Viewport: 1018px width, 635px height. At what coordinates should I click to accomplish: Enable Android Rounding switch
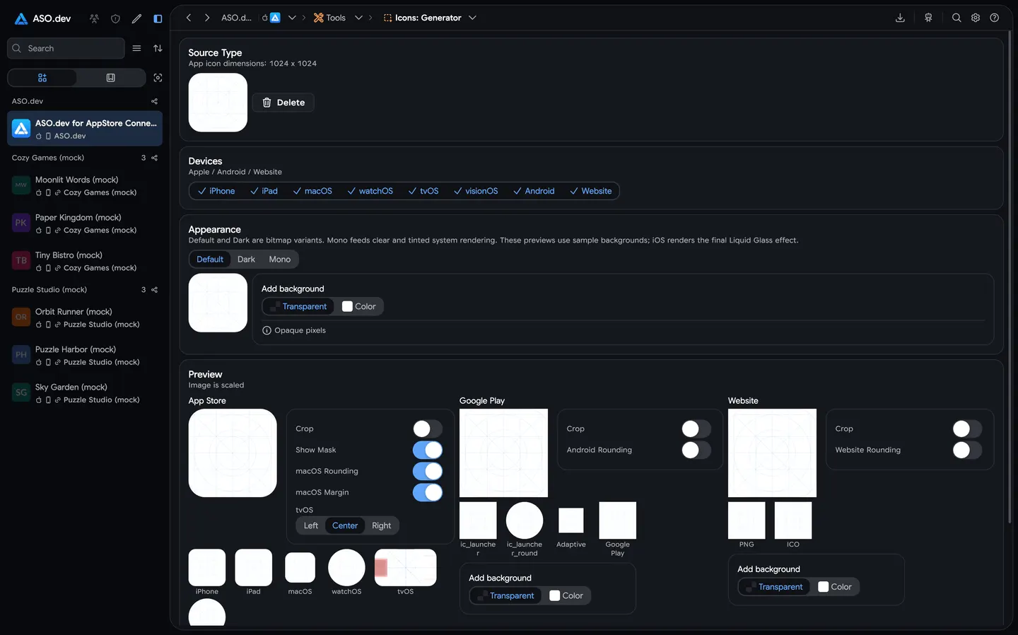point(696,450)
